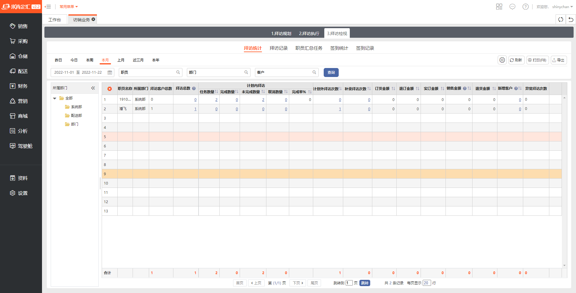576x293 pixels.
Task: Close the 访销业务 tab
Action: click(93, 19)
